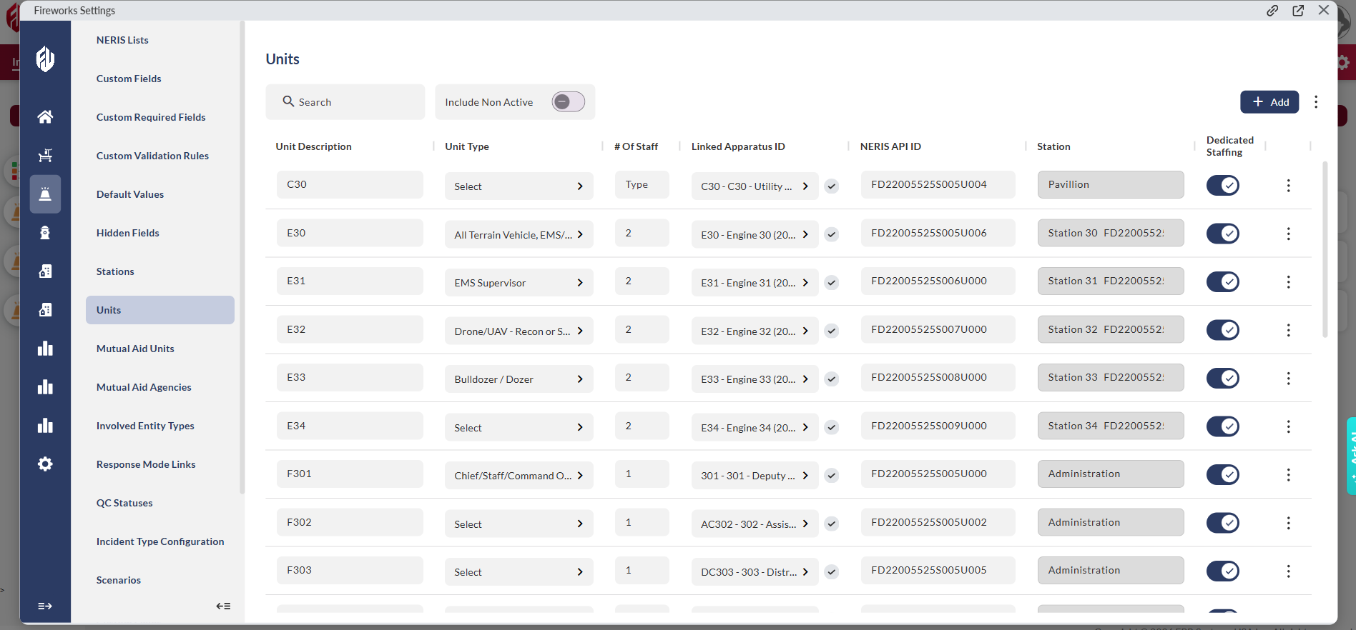Open the fire hydrant sidebar icon

45,233
